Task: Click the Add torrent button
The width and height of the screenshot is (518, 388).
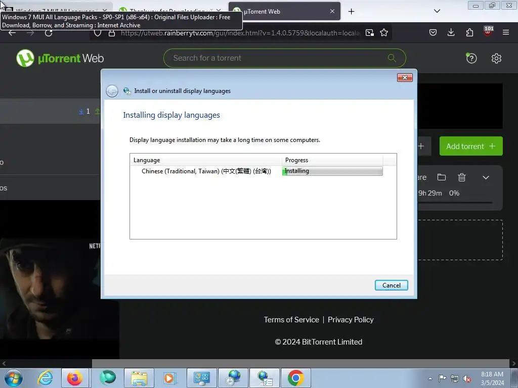Action: (471, 146)
